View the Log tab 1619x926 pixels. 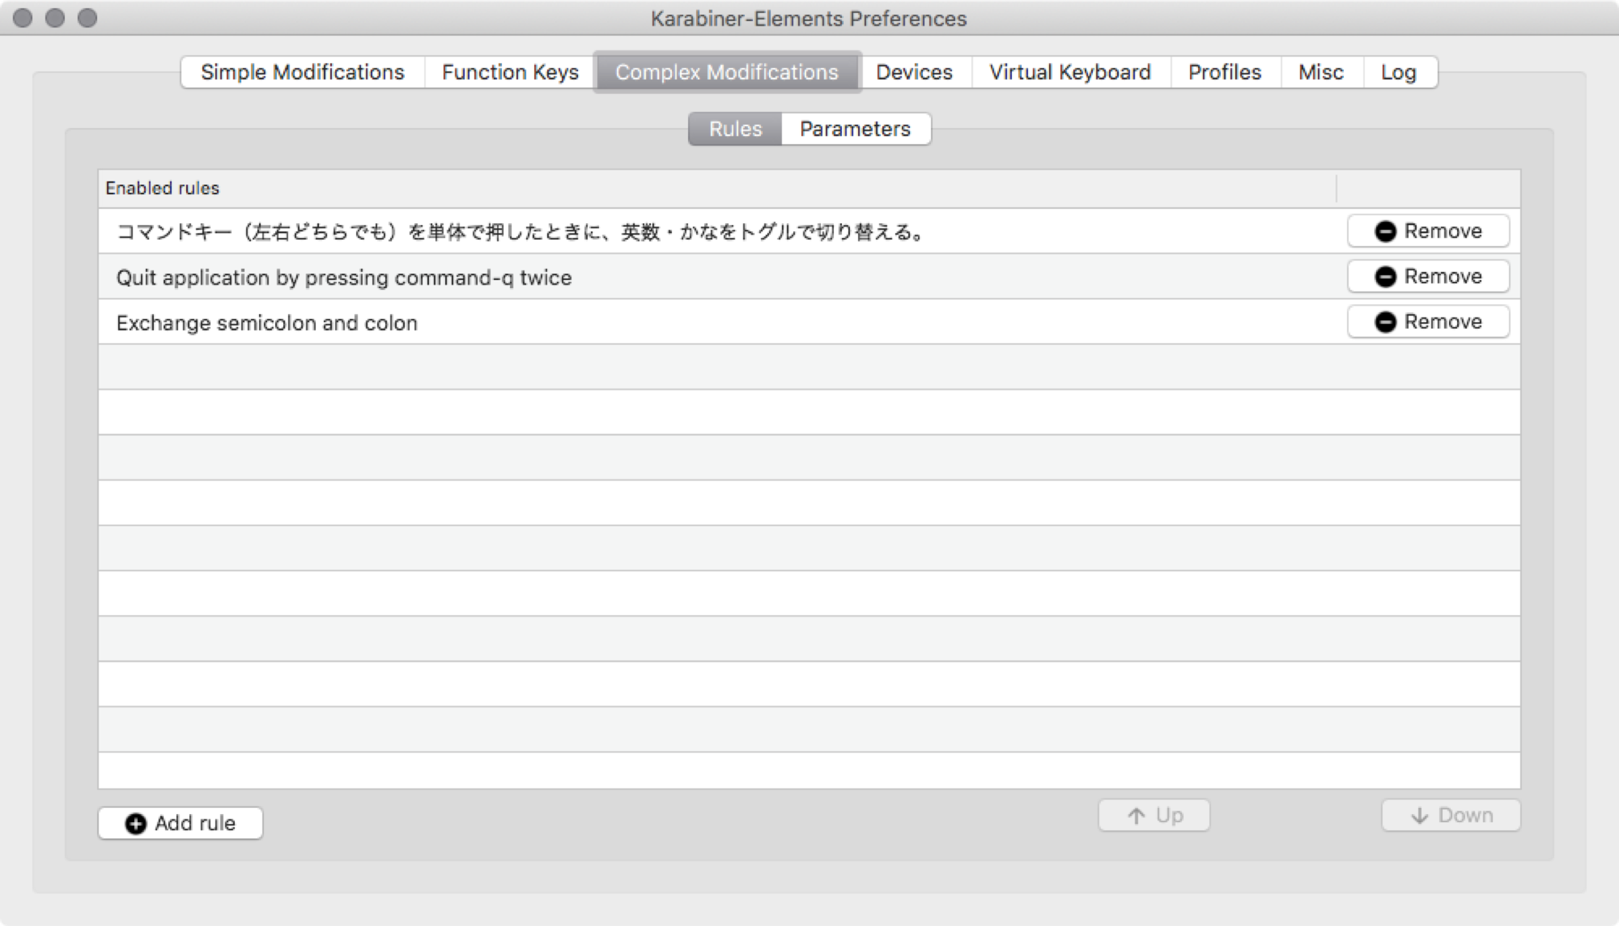(1398, 72)
